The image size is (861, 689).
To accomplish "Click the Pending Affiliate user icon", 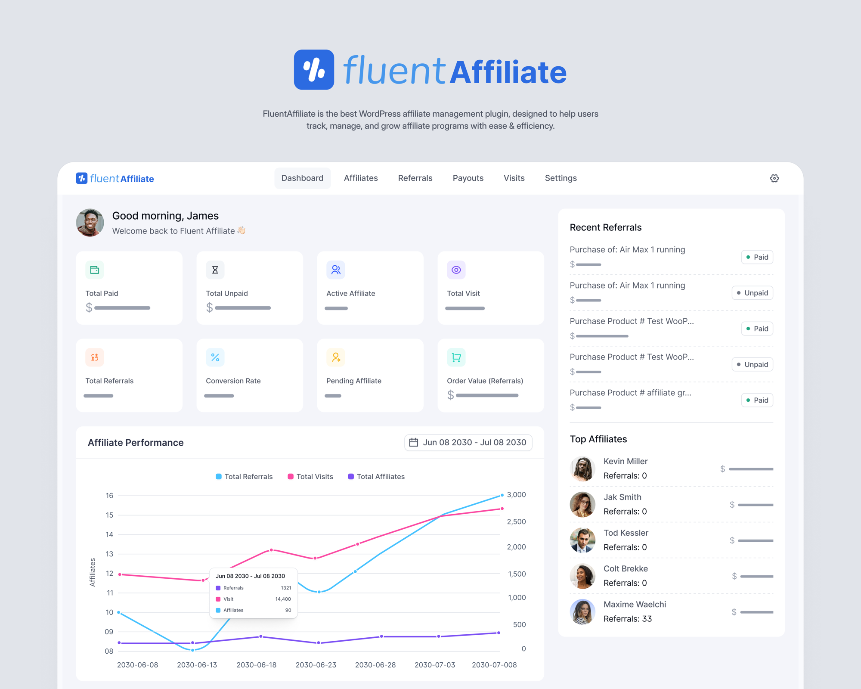I will 336,357.
